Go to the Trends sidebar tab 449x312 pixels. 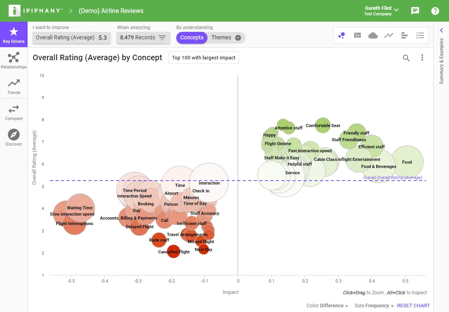[x=14, y=87]
